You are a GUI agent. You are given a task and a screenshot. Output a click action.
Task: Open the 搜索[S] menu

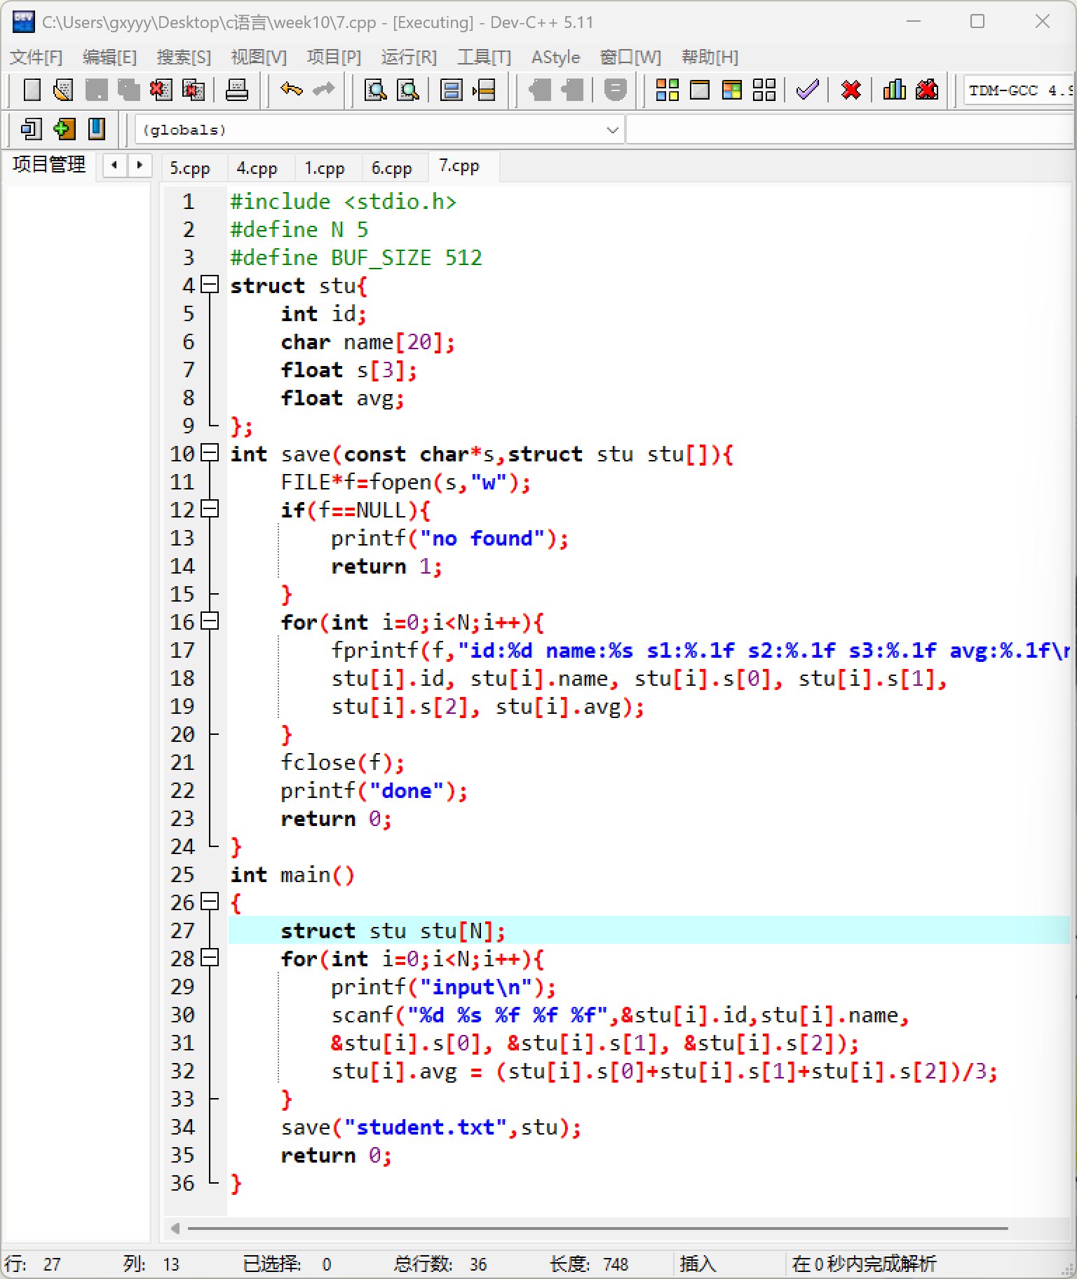tap(184, 57)
